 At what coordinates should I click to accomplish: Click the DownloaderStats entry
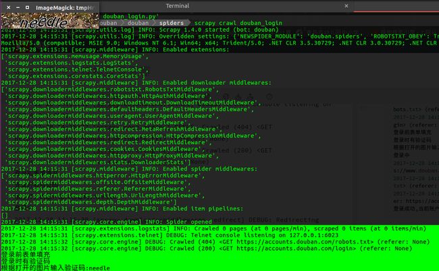pos(98,162)
